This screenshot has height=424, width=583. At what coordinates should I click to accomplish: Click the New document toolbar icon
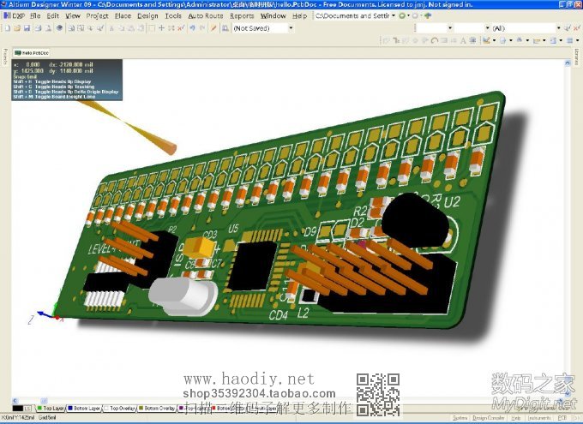(6, 28)
